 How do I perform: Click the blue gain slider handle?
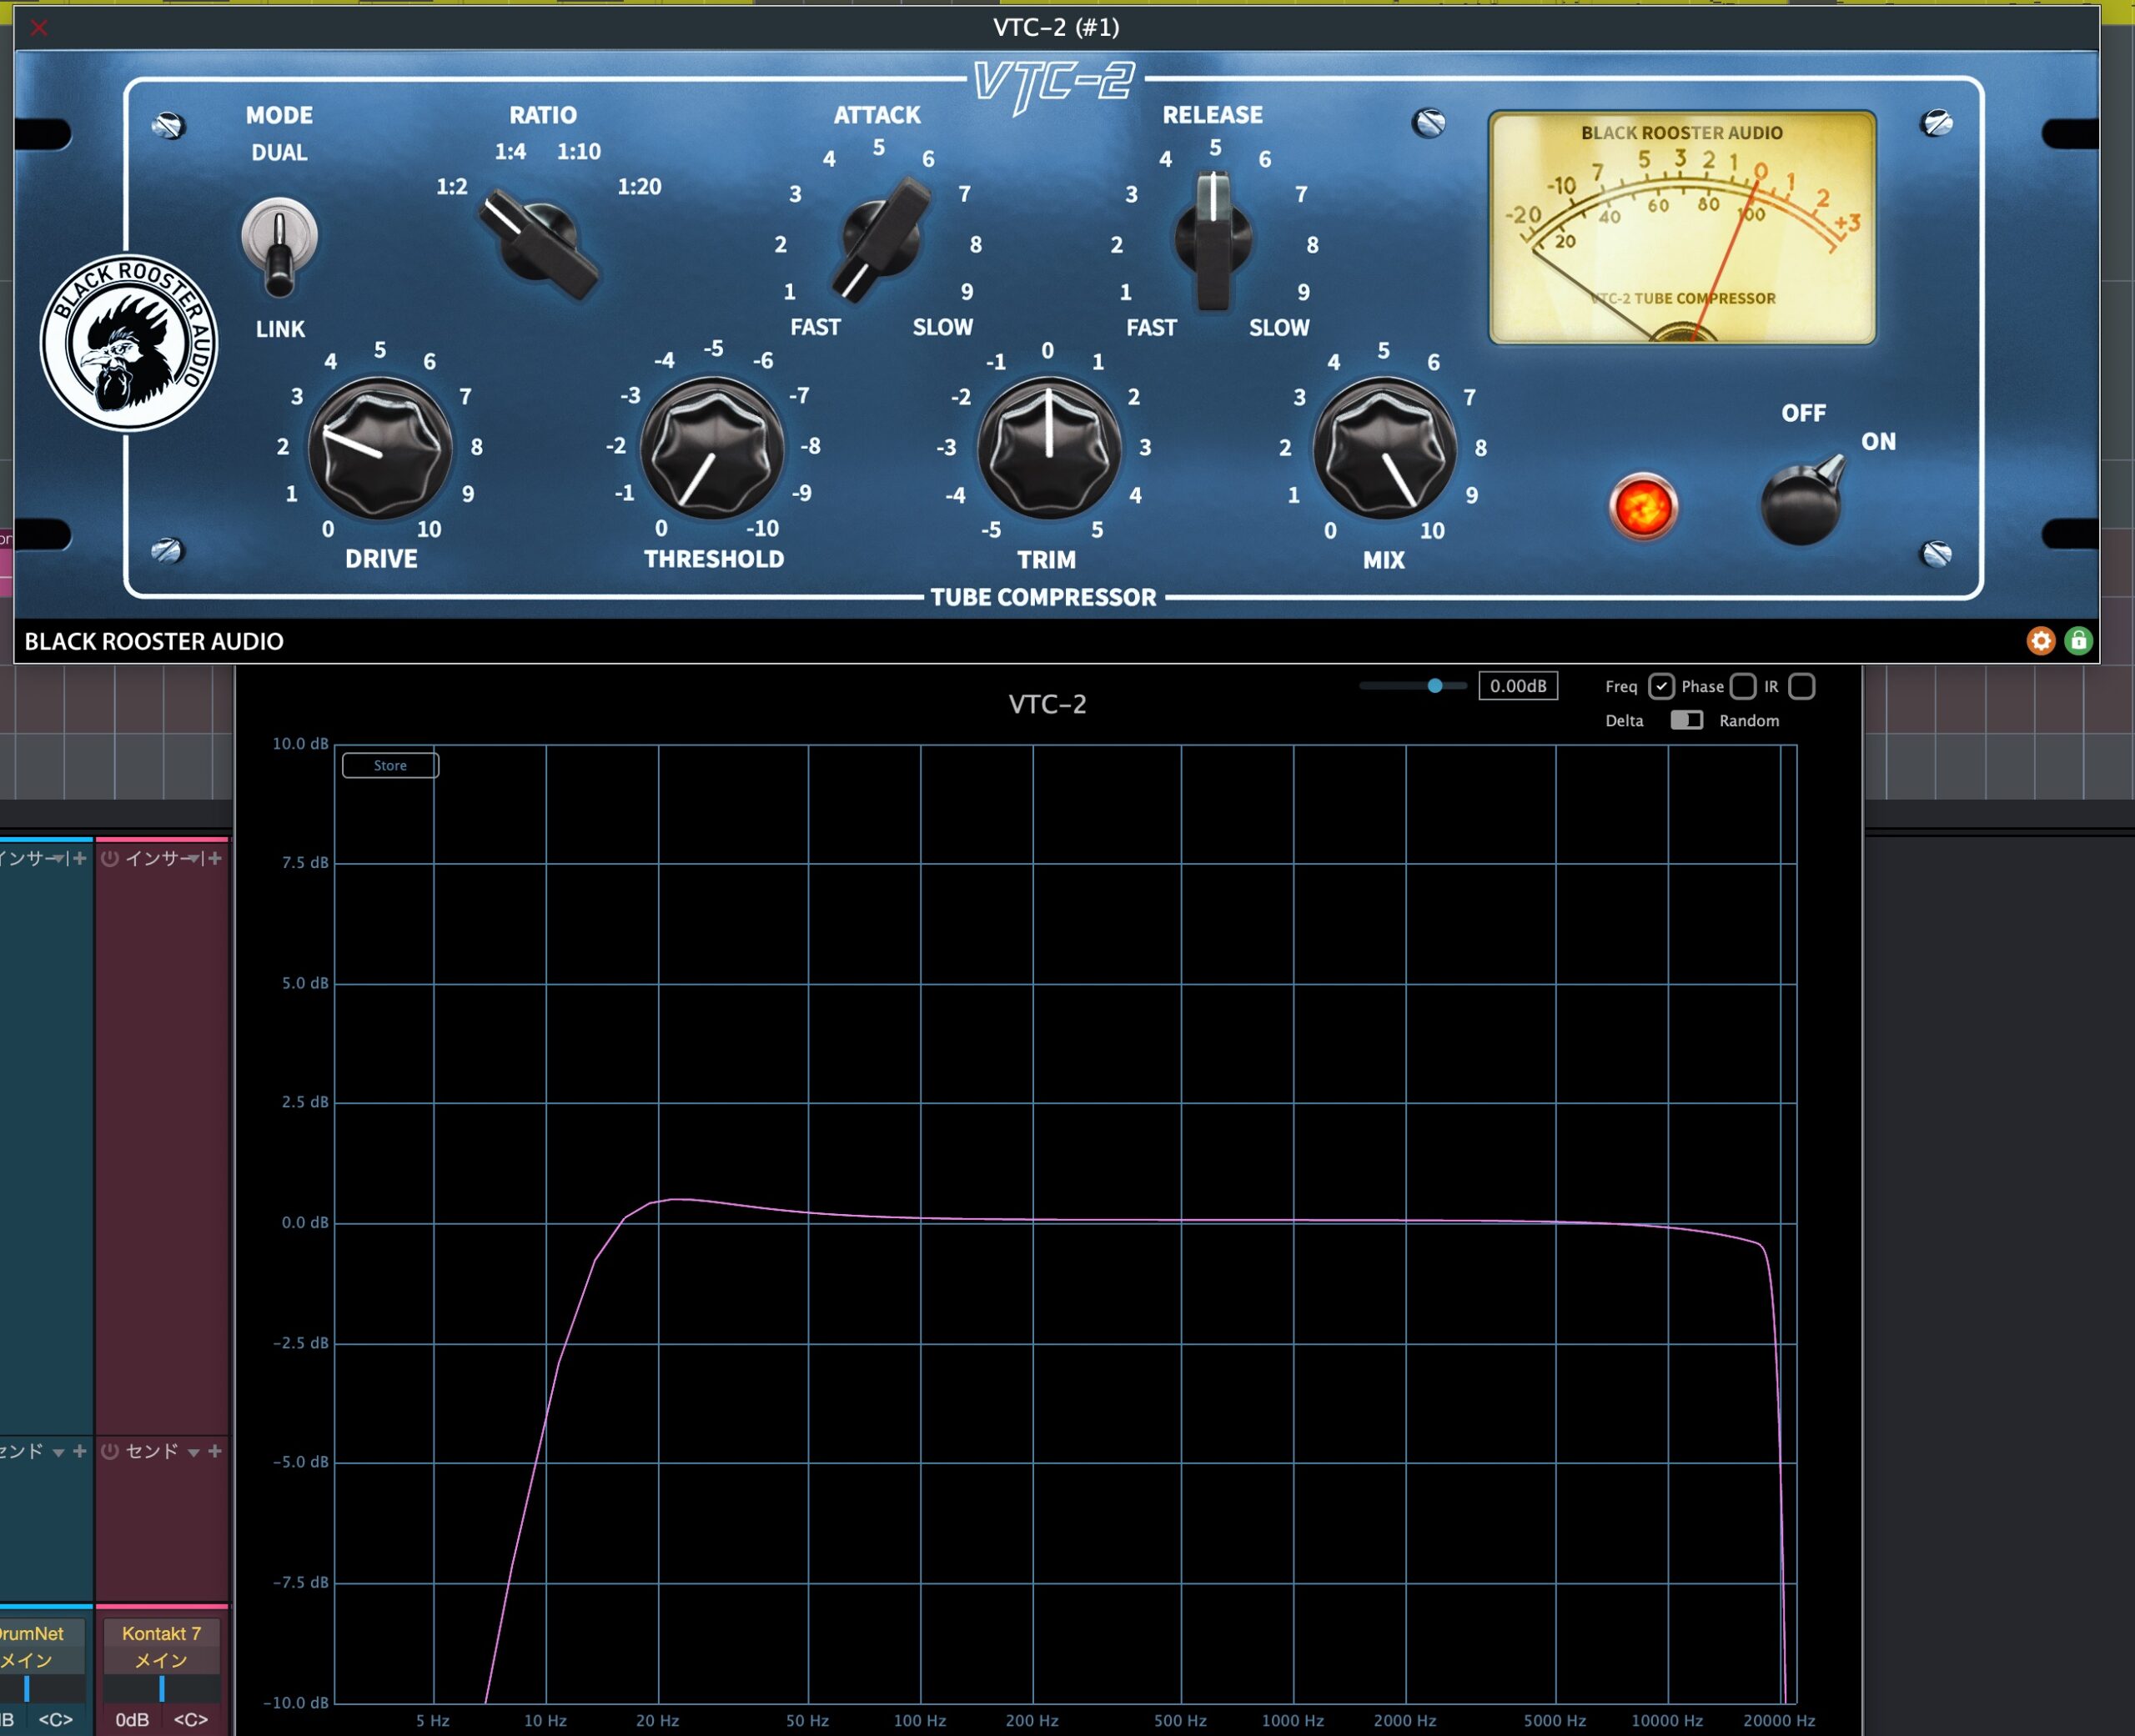click(1435, 686)
